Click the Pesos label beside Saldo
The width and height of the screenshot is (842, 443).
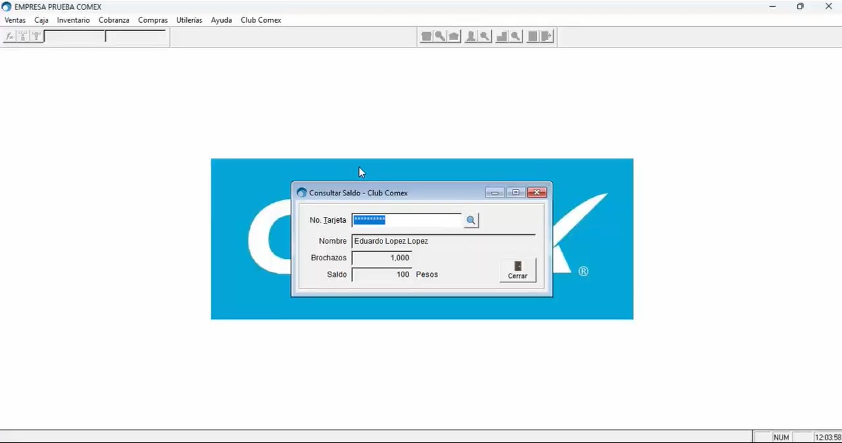coord(427,274)
